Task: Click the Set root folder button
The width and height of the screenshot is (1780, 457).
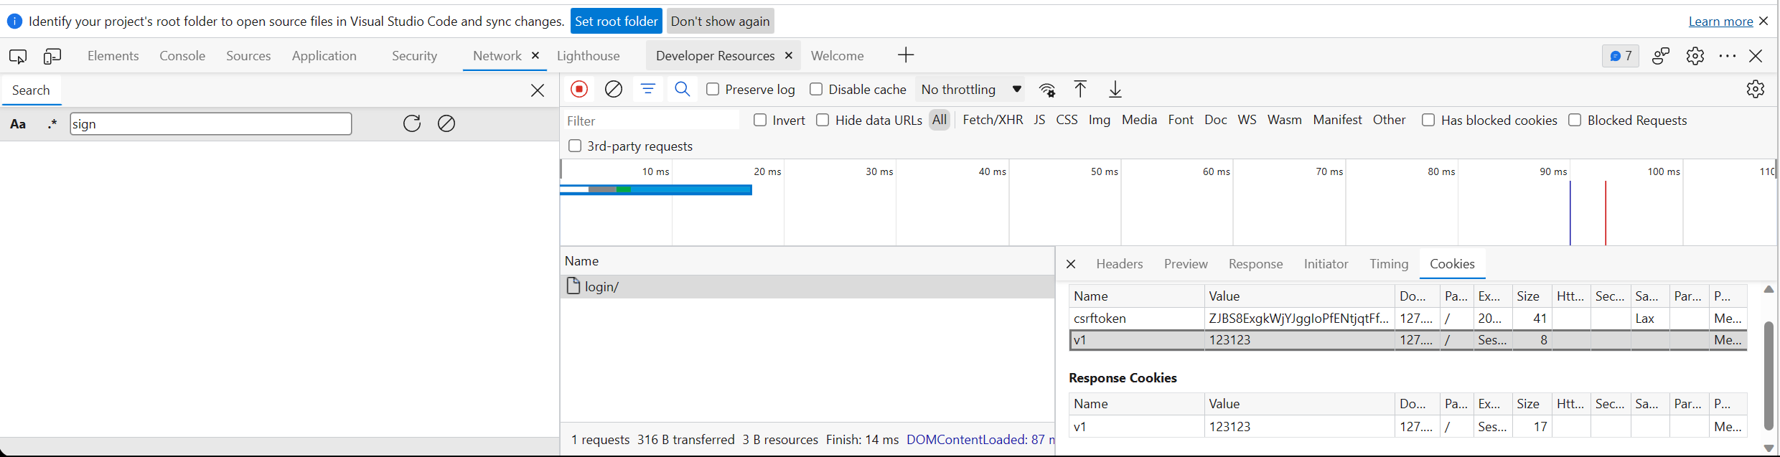Action: 616,22
